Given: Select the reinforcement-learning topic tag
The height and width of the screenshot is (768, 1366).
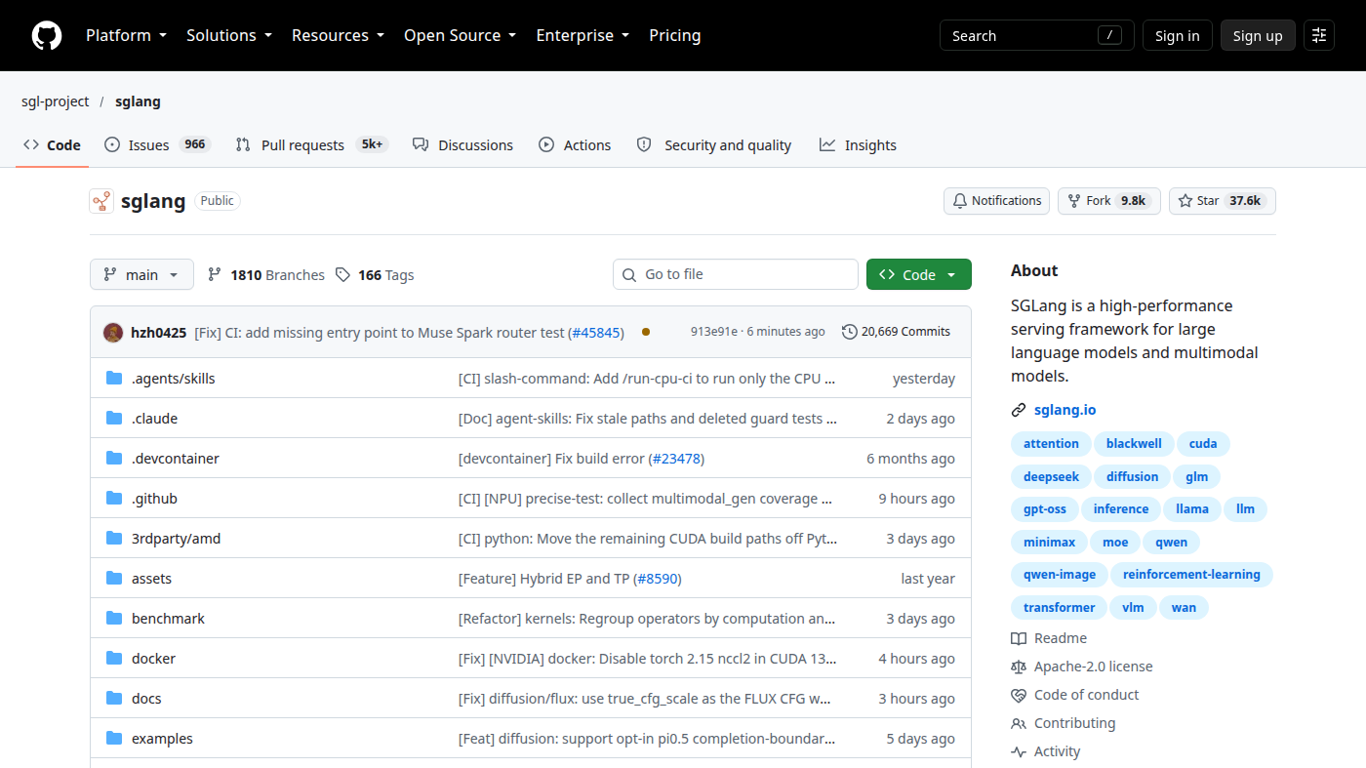Looking at the screenshot, I should click(1191, 575).
